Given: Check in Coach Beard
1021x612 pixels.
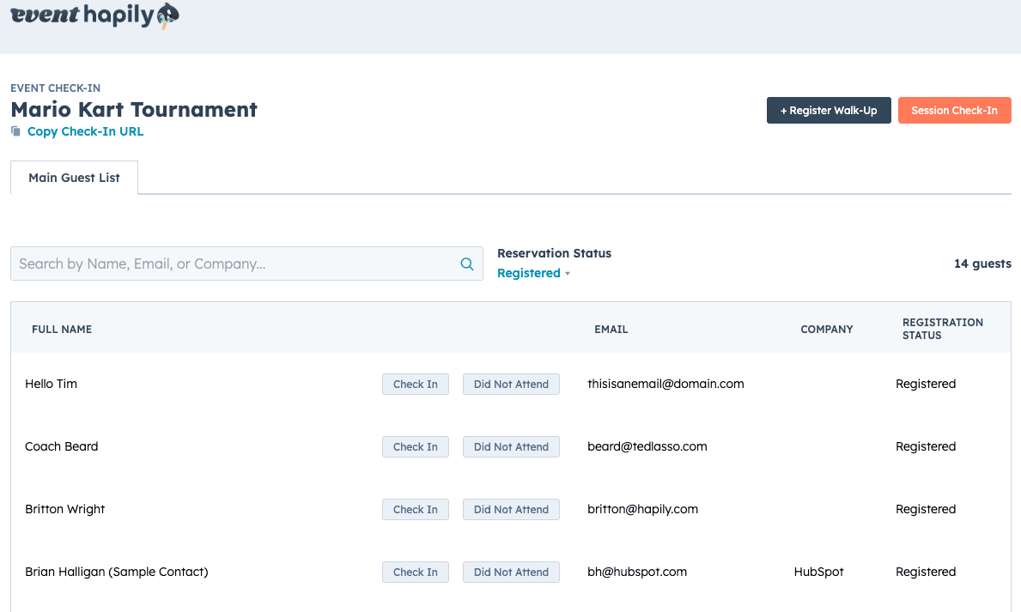Looking at the screenshot, I should pyautogui.click(x=415, y=447).
